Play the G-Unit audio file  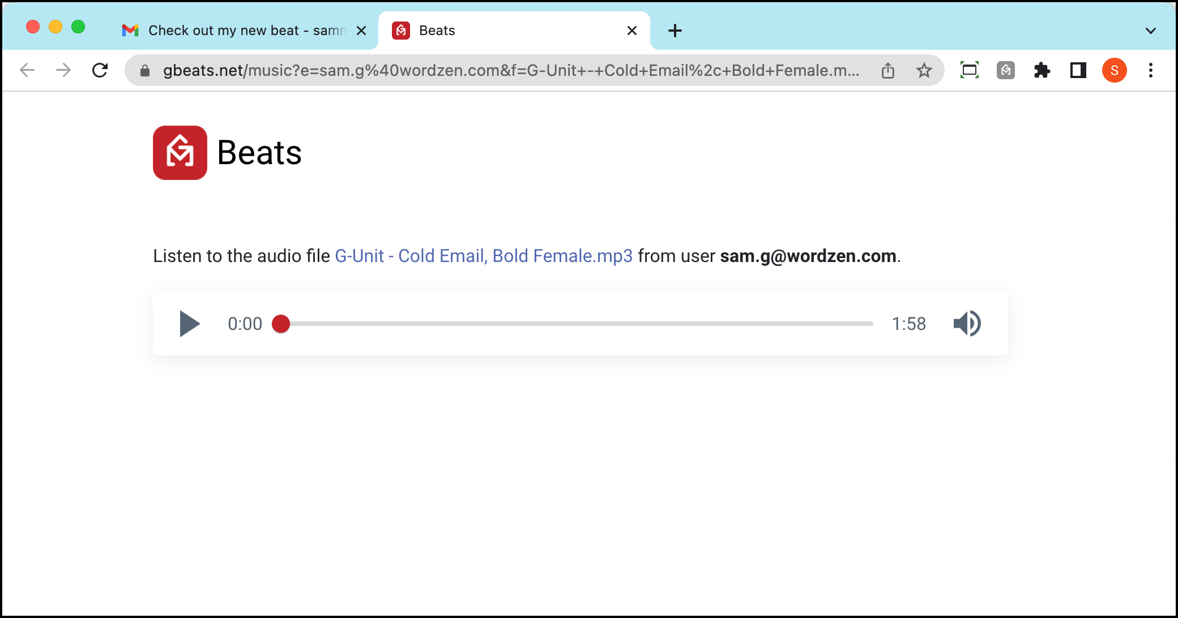tap(190, 324)
